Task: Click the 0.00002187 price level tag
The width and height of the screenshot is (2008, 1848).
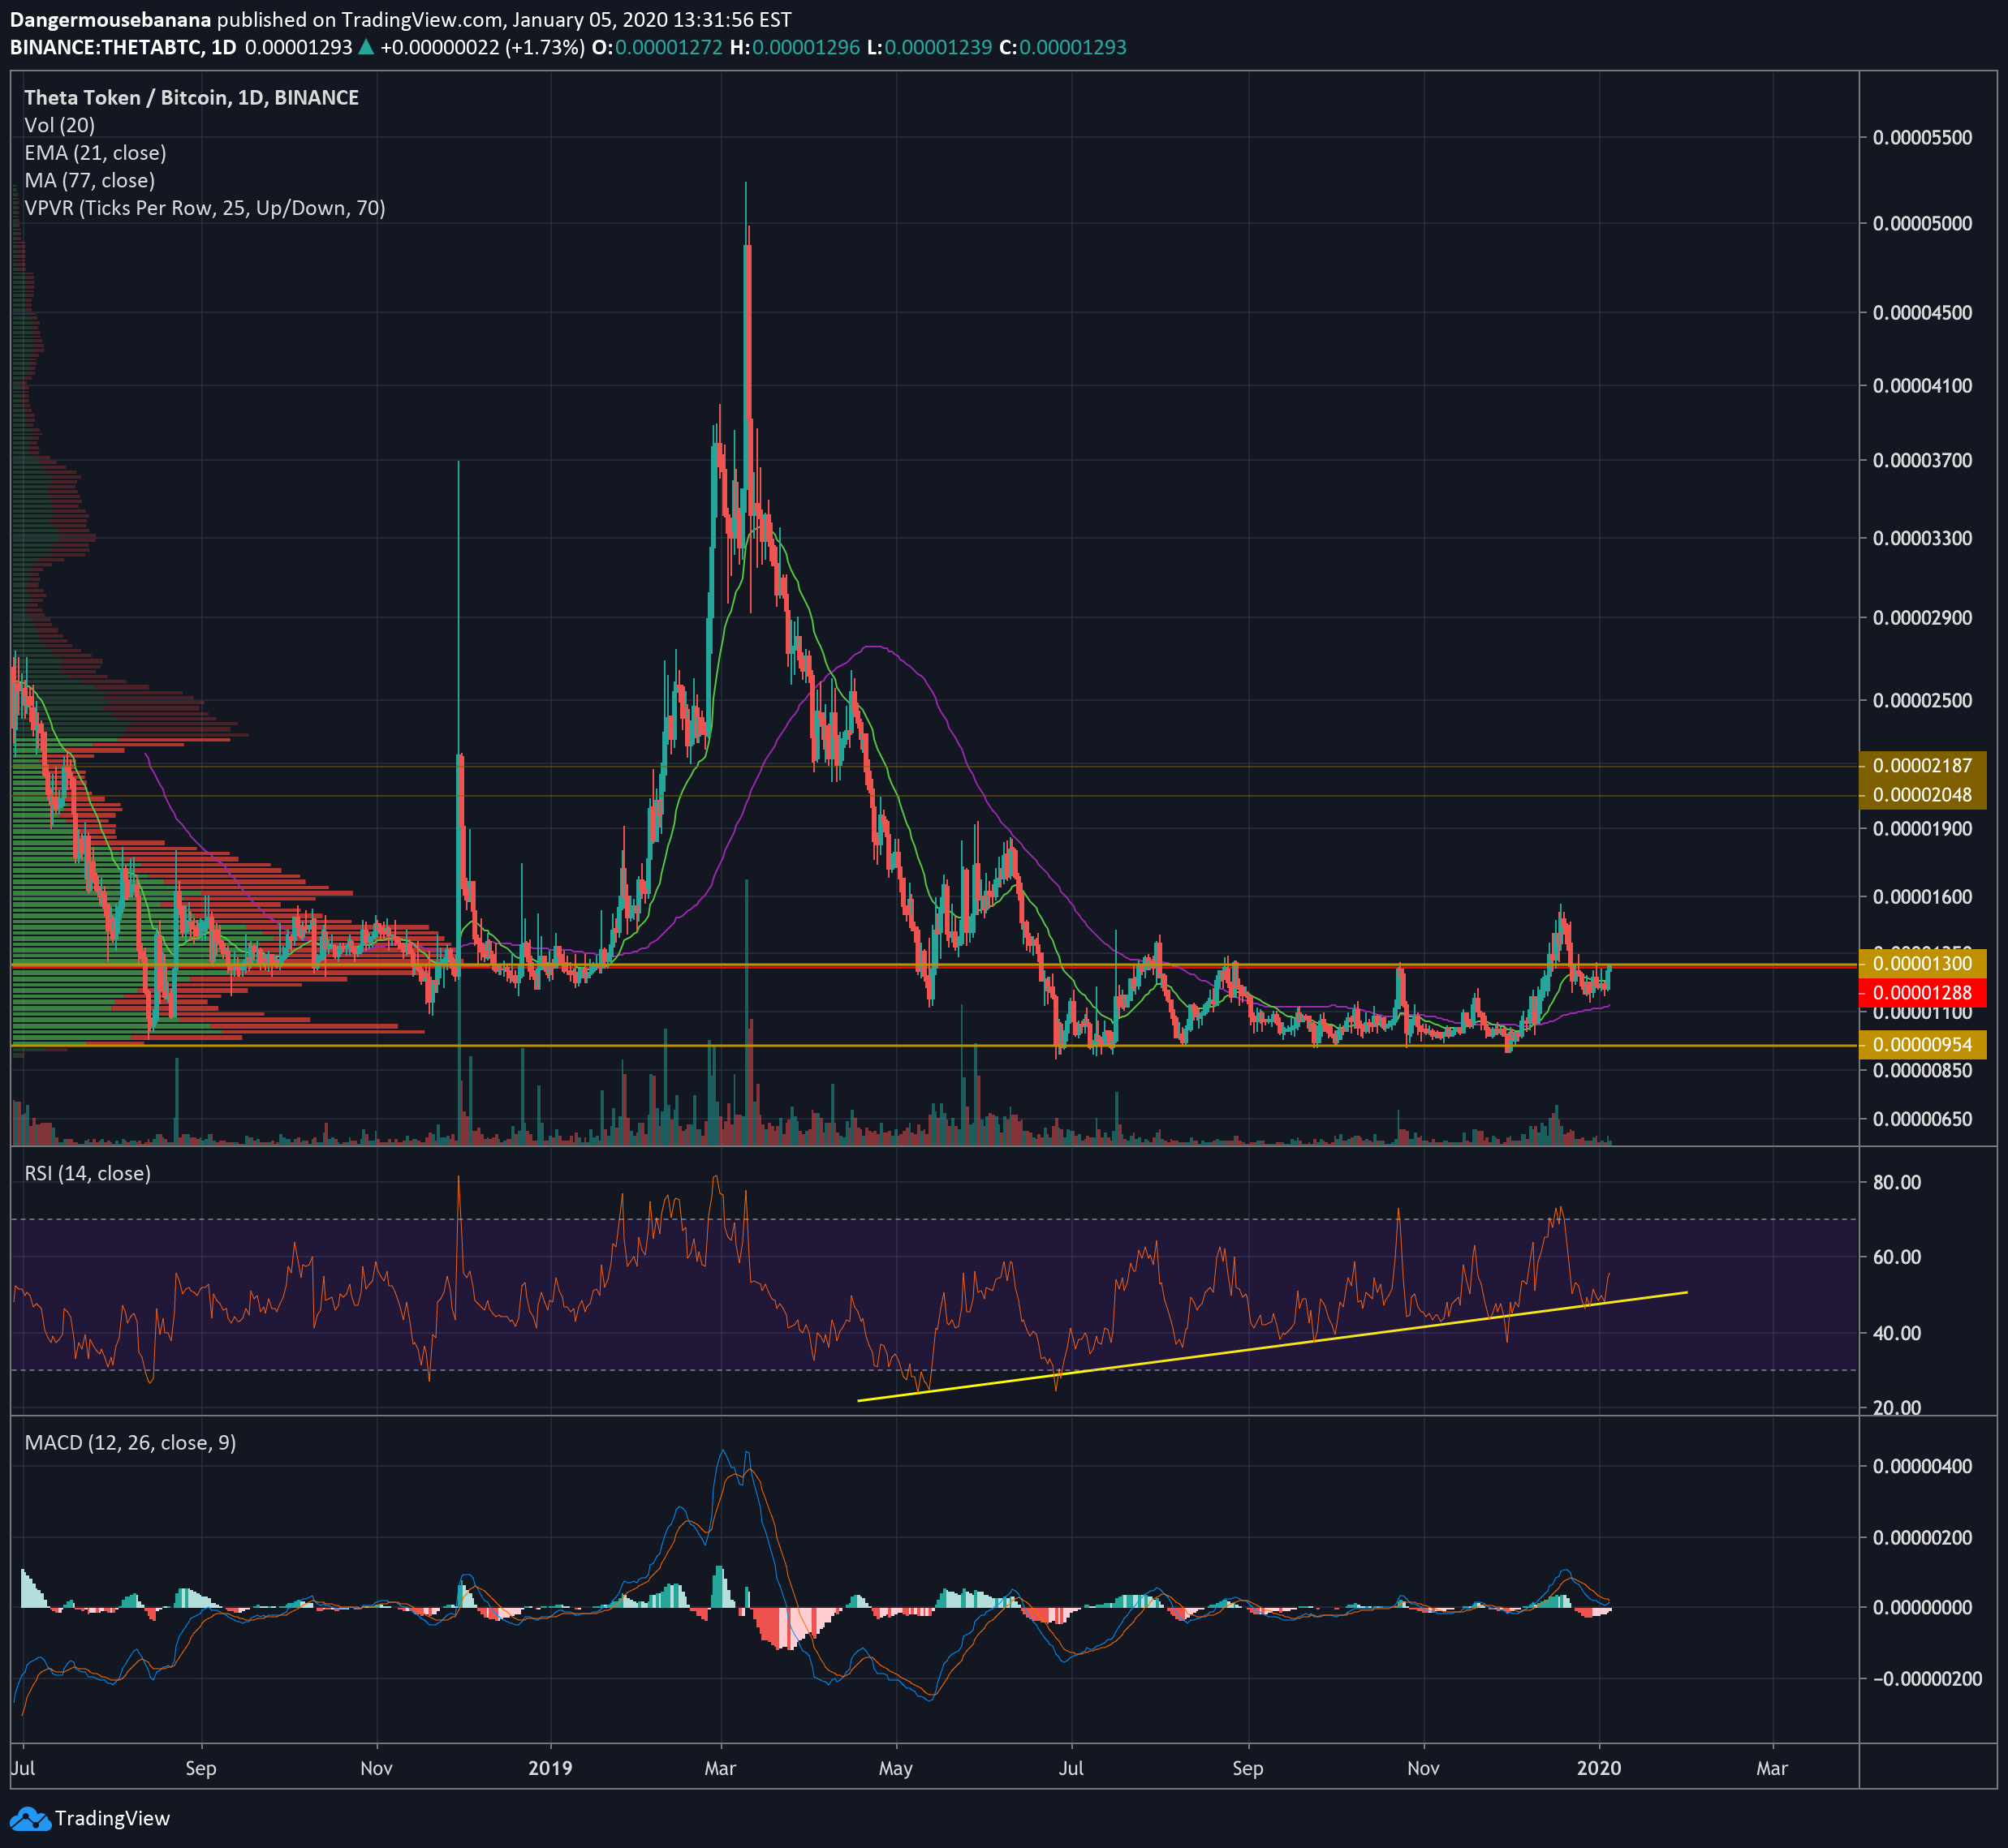Action: [1921, 766]
